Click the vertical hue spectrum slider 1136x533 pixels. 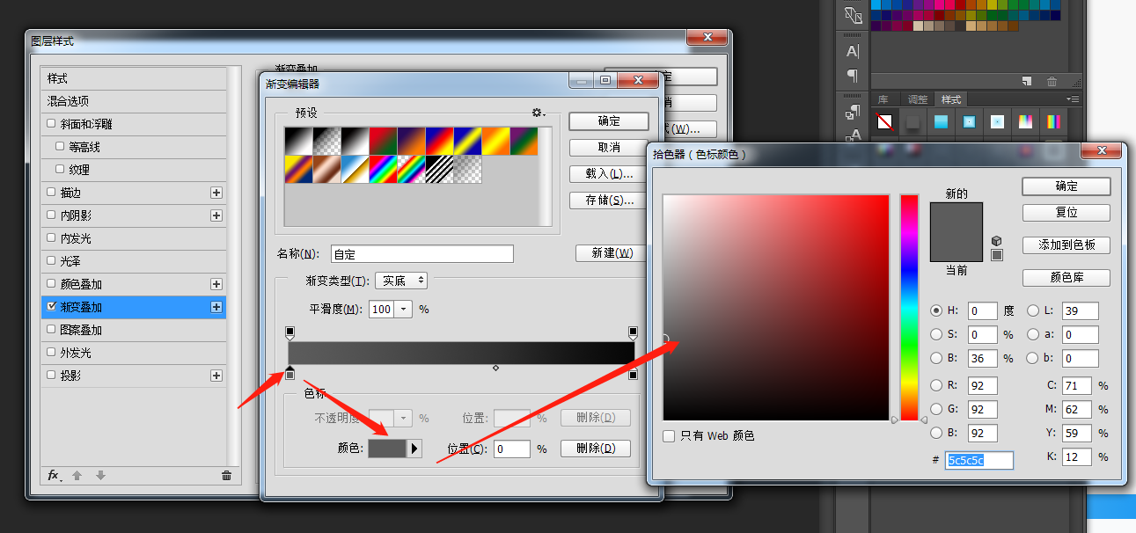click(x=909, y=307)
